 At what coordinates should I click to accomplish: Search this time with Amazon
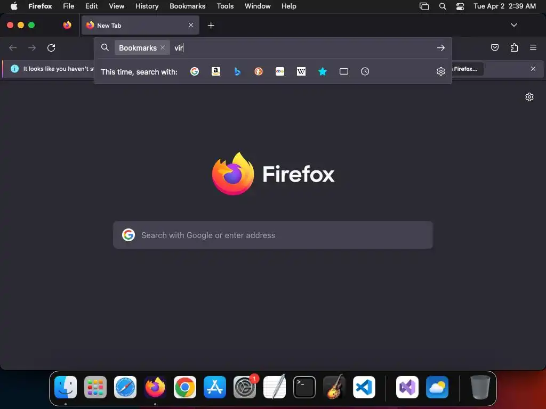click(x=216, y=72)
